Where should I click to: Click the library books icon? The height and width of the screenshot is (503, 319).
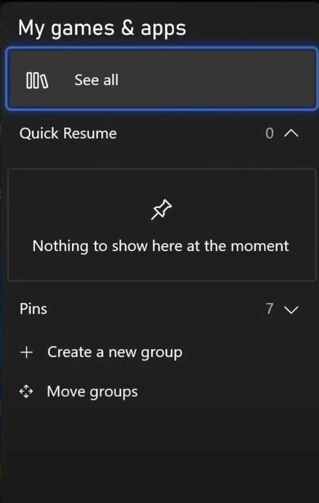(x=37, y=80)
